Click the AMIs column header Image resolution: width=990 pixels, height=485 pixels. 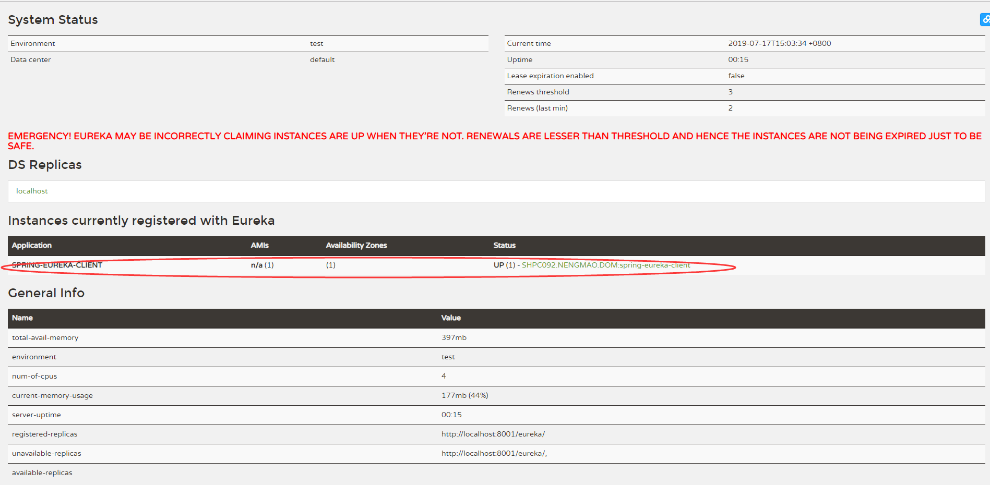pyautogui.click(x=259, y=245)
